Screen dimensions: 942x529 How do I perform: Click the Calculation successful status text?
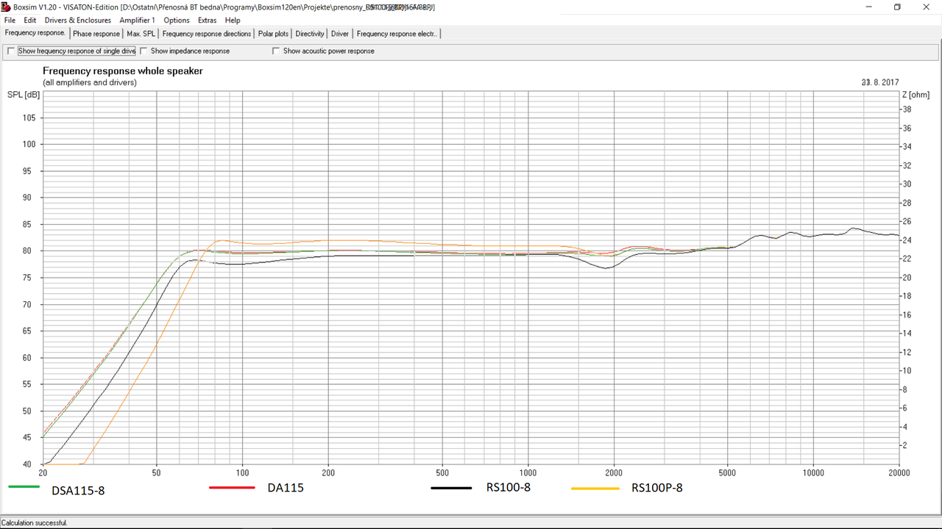click(x=34, y=523)
